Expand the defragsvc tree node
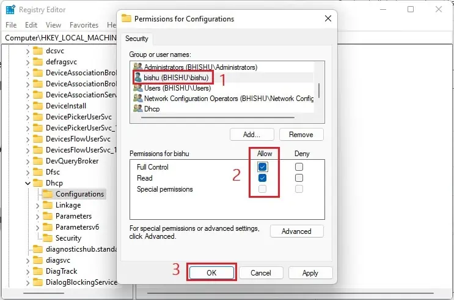The height and width of the screenshot is (300, 454). [27, 62]
